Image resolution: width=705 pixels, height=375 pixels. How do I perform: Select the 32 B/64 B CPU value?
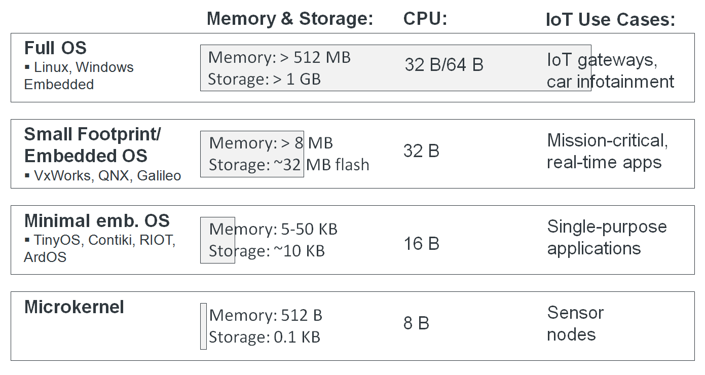pos(444,65)
